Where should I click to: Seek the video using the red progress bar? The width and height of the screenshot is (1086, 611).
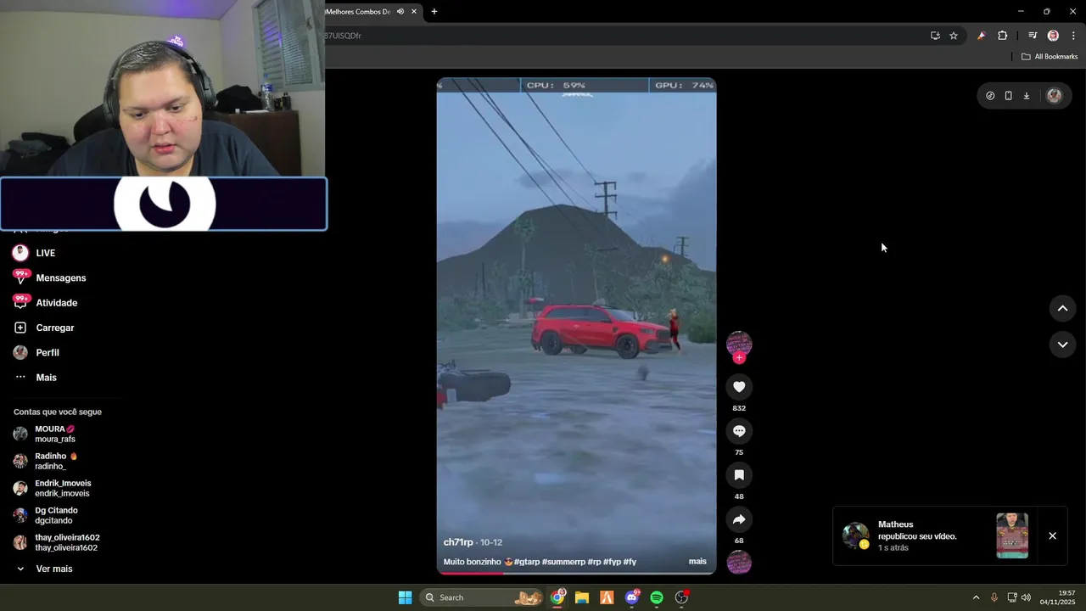pyautogui.click(x=576, y=574)
